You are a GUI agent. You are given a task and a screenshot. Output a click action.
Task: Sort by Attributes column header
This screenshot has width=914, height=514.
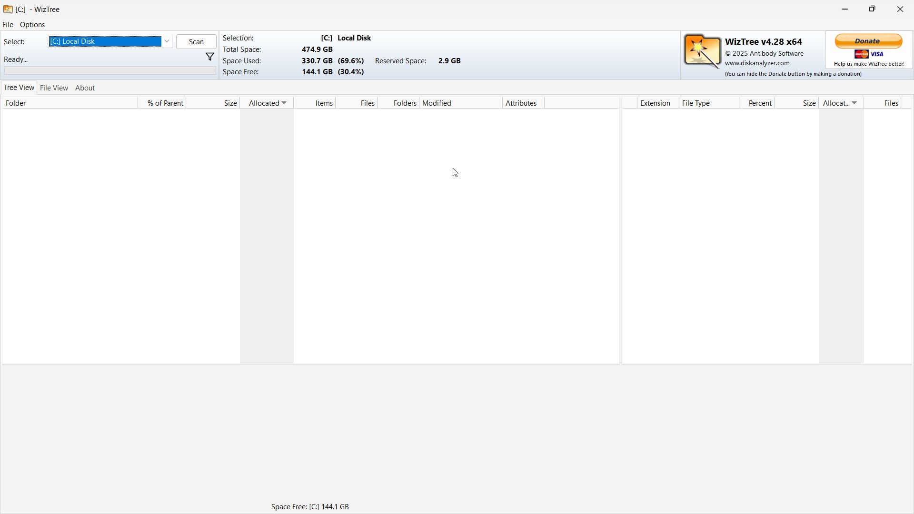click(x=523, y=103)
